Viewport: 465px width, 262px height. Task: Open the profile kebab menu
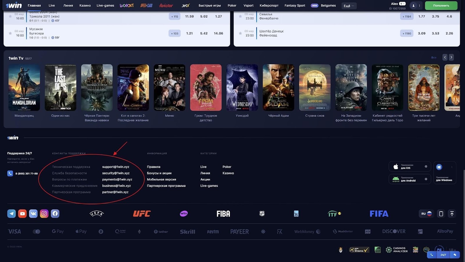click(419, 6)
